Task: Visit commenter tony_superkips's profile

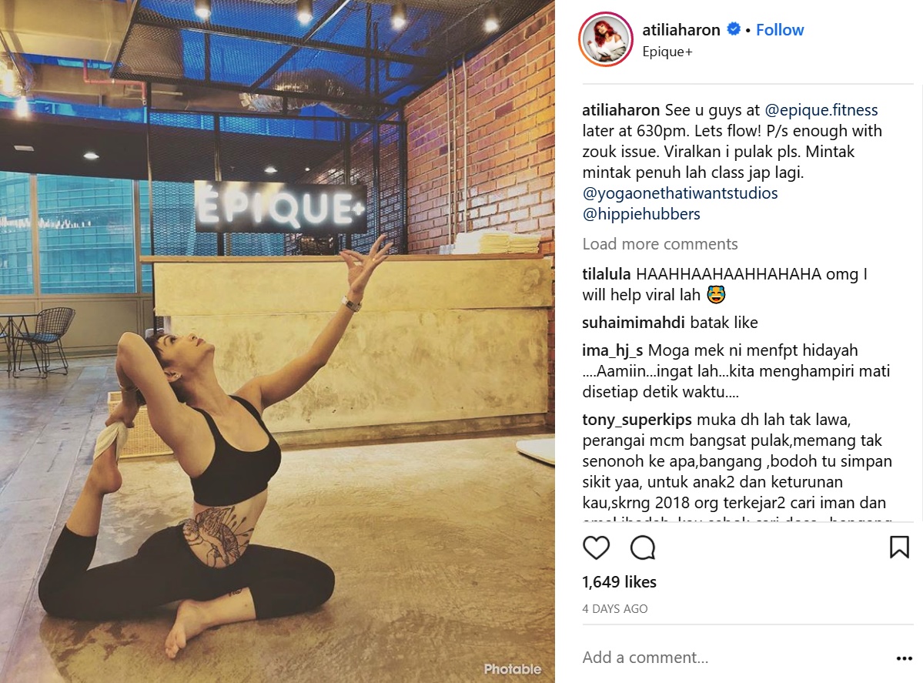Action: (637, 420)
